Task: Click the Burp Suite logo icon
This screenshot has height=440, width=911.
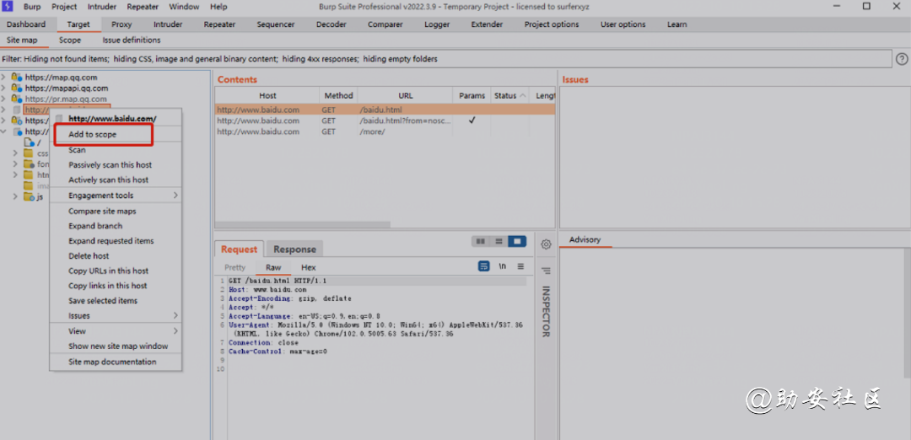Action: pyautogui.click(x=8, y=7)
